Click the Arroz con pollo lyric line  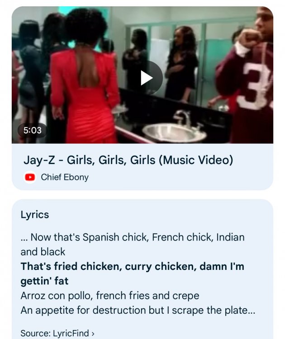(x=110, y=296)
